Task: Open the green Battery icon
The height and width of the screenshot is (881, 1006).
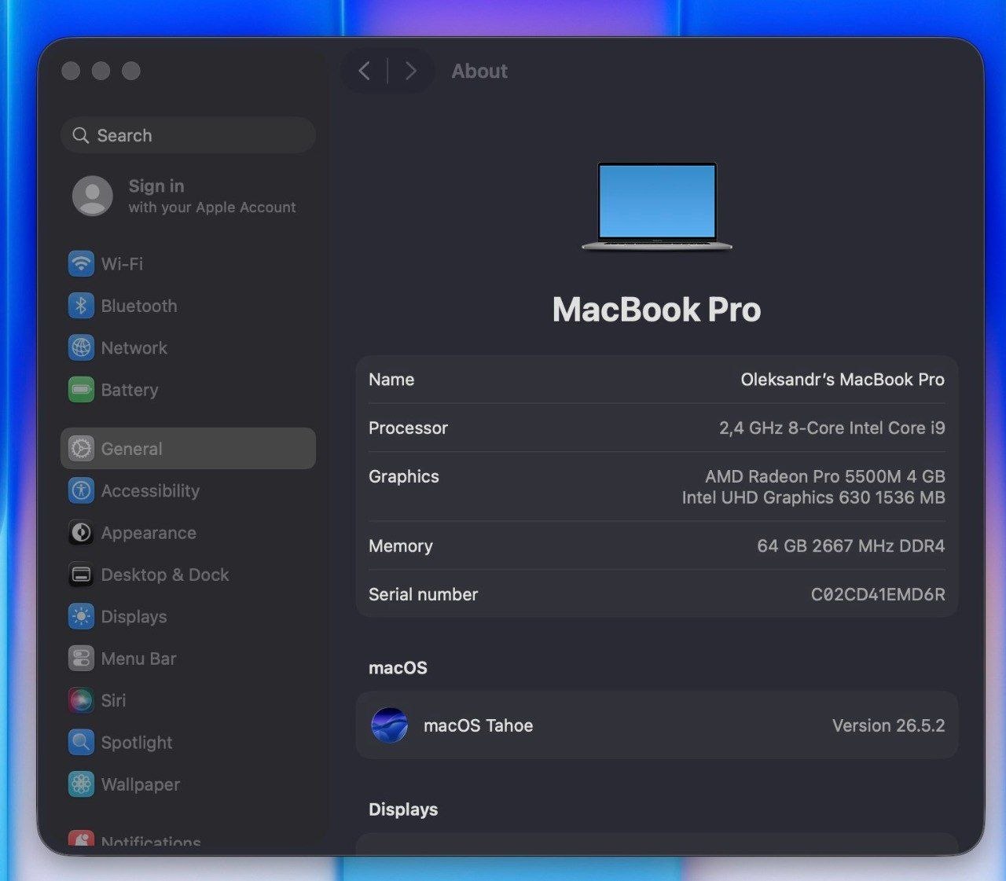Action: [x=81, y=390]
